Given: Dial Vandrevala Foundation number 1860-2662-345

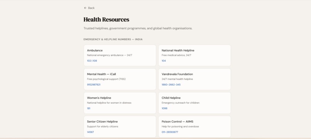Looking at the screenshot, I should [x=171, y=84].
